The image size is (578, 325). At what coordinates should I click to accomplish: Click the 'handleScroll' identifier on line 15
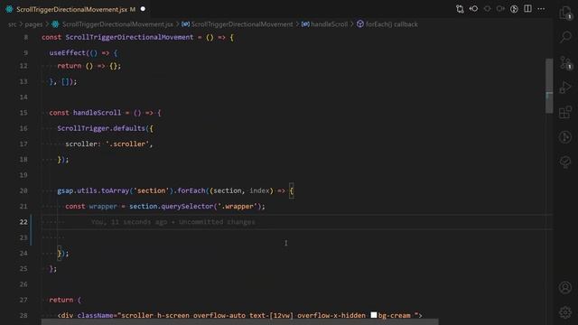click(x=97, y=113)
